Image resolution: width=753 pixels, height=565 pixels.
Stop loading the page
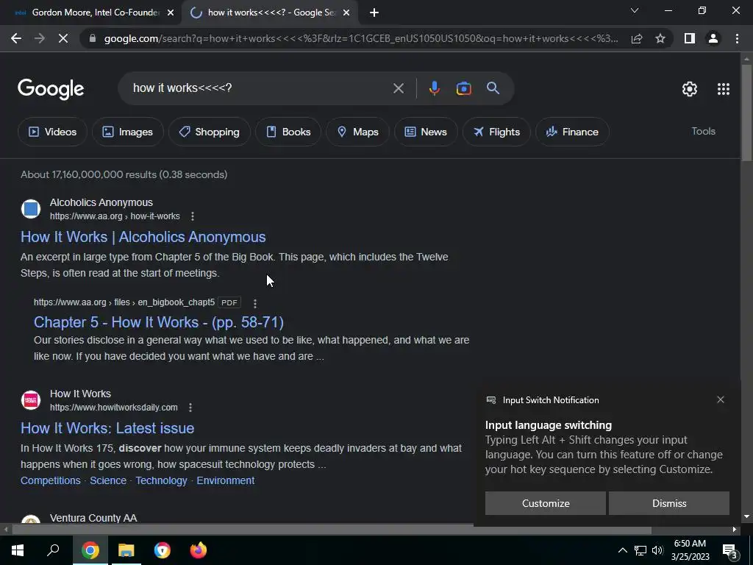63,38
